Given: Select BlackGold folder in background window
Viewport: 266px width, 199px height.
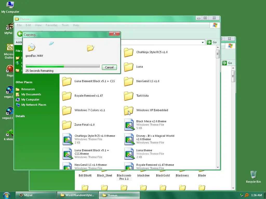Looking at the screenshot, I should click(x=163, y=174).
